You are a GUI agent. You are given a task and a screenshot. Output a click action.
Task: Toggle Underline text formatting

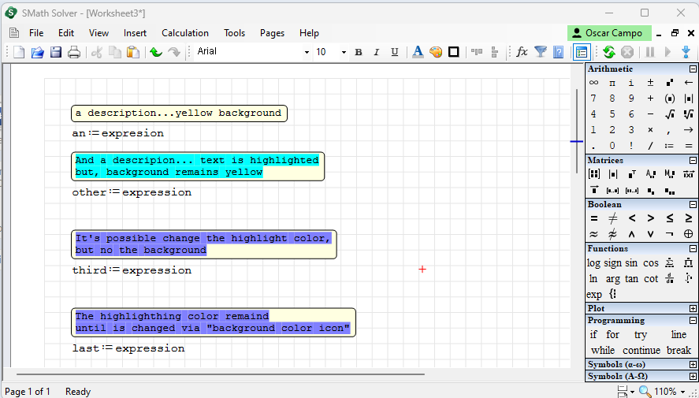[x=393, y=52]
